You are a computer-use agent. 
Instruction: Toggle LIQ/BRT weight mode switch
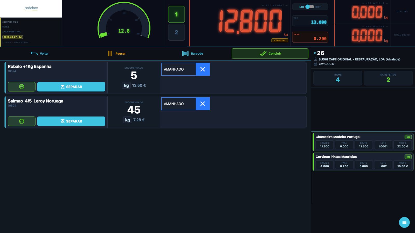click(309, 7)
